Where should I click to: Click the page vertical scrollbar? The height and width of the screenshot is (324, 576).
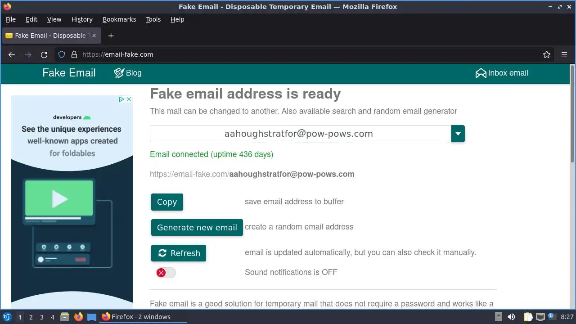[572, 113]
